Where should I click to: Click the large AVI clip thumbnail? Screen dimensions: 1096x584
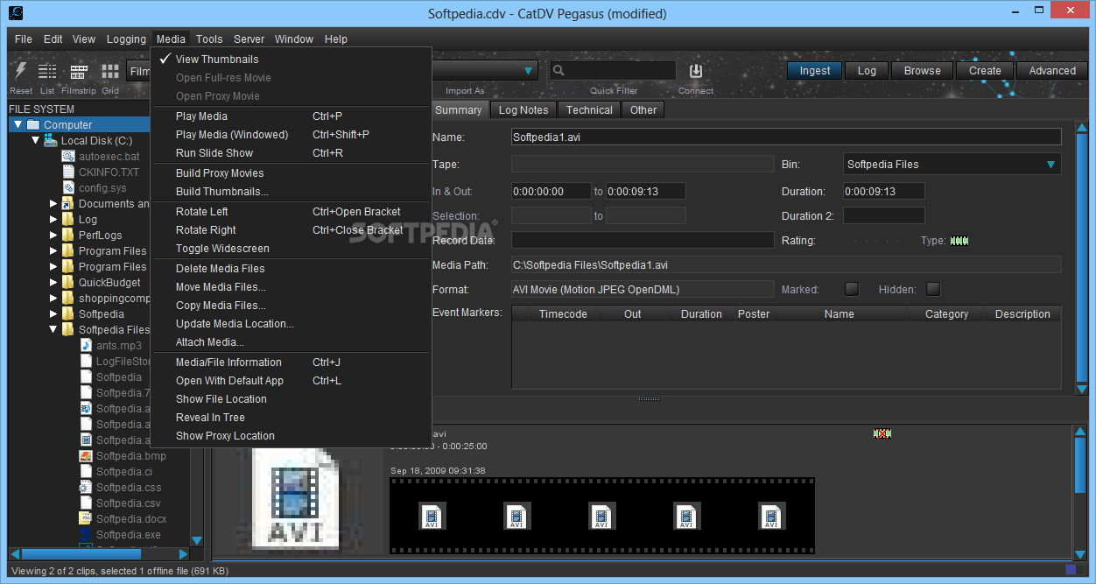coord(294,499)
